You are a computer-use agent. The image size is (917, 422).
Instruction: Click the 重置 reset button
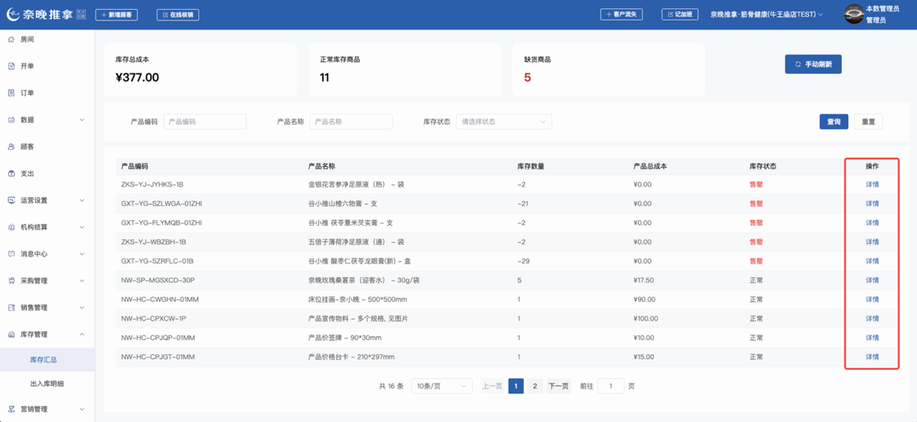869,122
